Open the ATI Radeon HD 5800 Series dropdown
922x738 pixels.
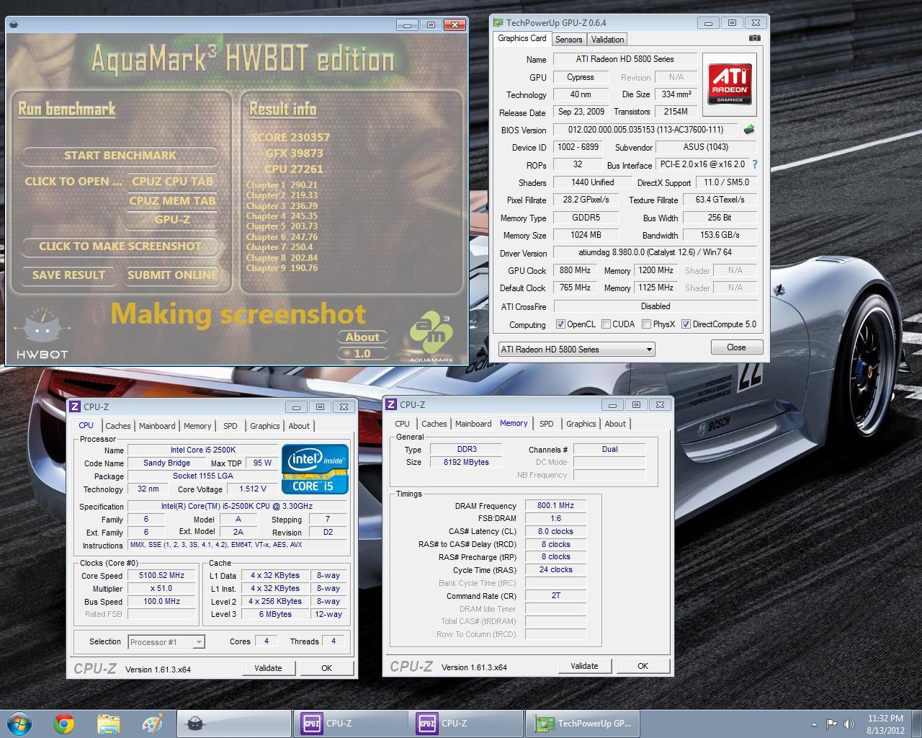pos(576,350)
